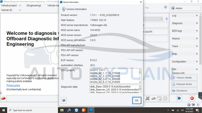
Task: Click the grid table icon in bottom toolbar
Action: (x=165, y=99)
